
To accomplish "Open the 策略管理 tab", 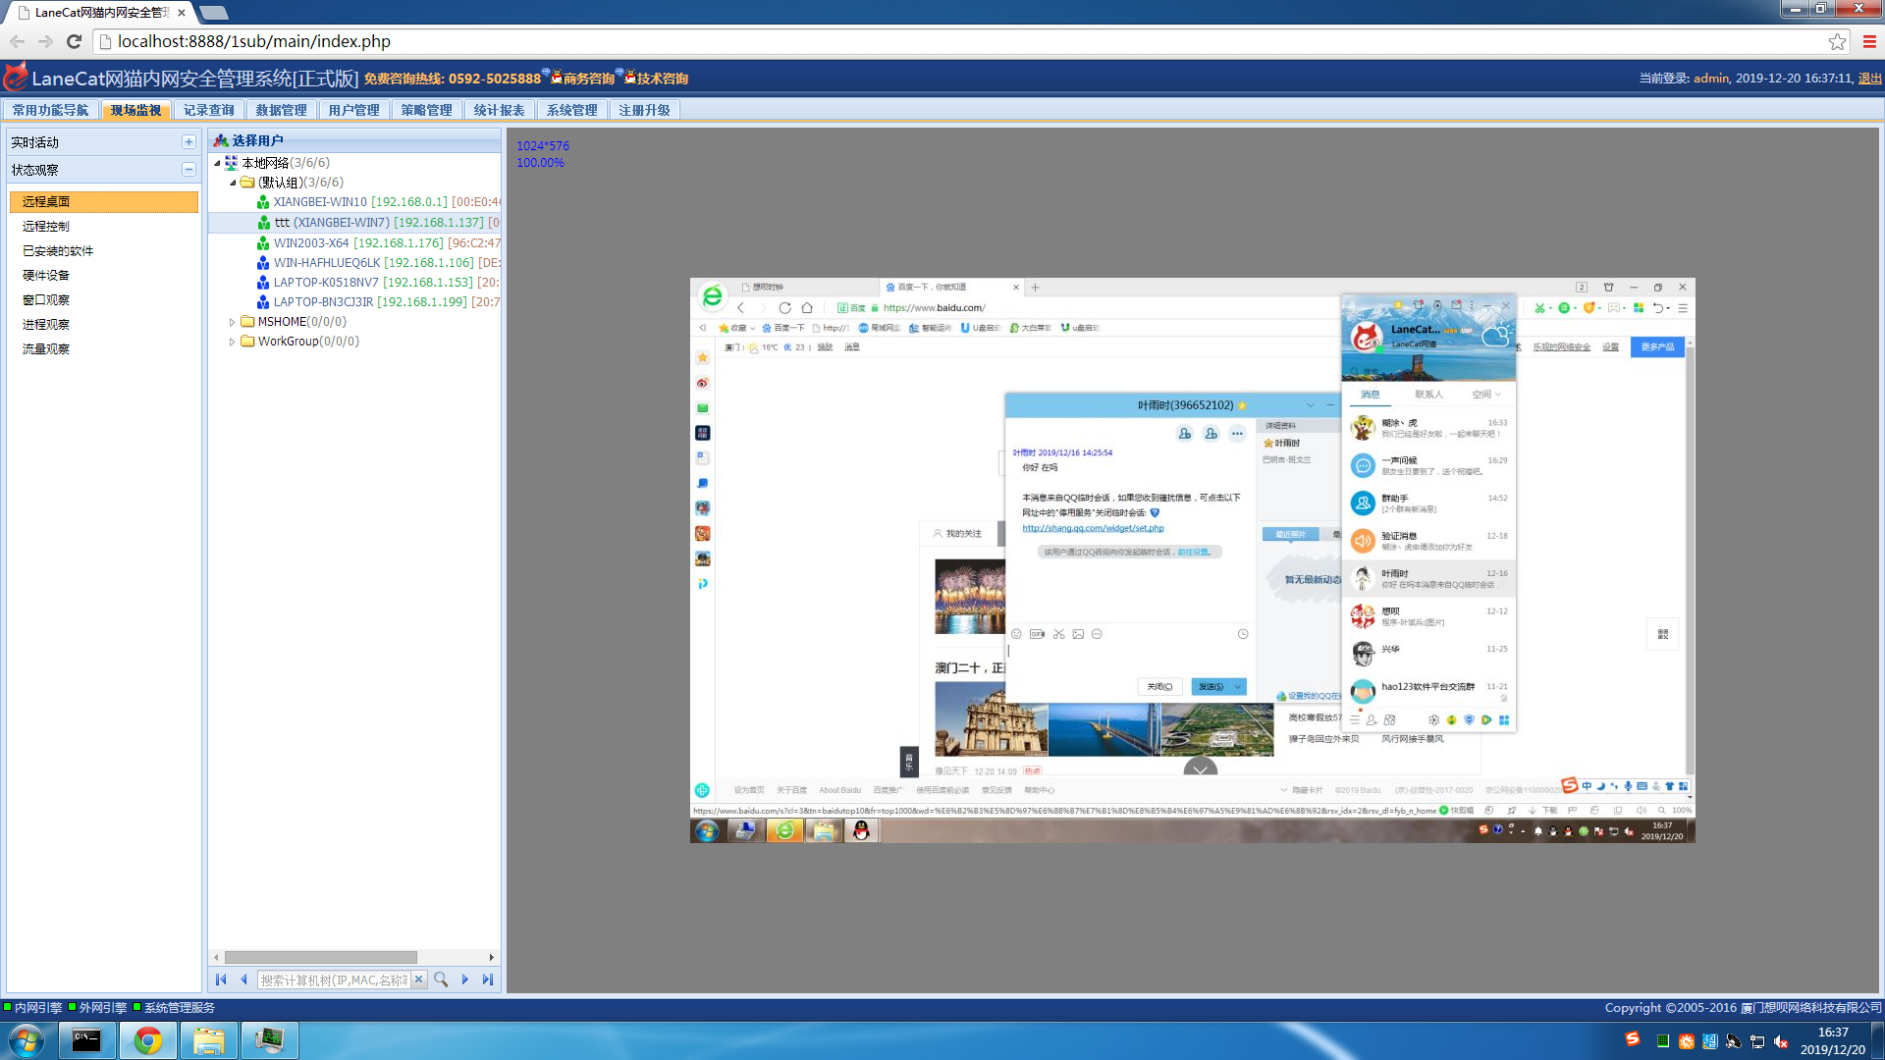I will (426, 110).
